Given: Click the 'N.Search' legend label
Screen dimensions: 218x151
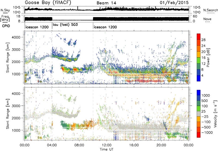Looking at the screenshot, I should pyautogui.click(x=211, y=10).
